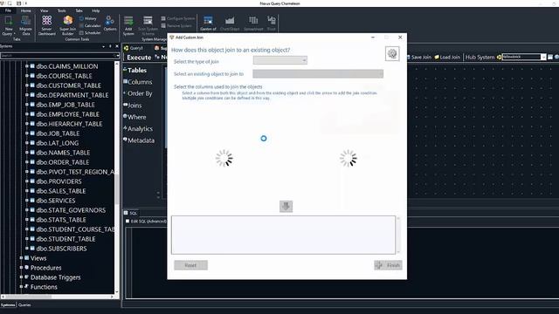
Task: Toggle the Edit SQL (advanced) checkbox
Action: pyautogui.click(x=128, y=221)
